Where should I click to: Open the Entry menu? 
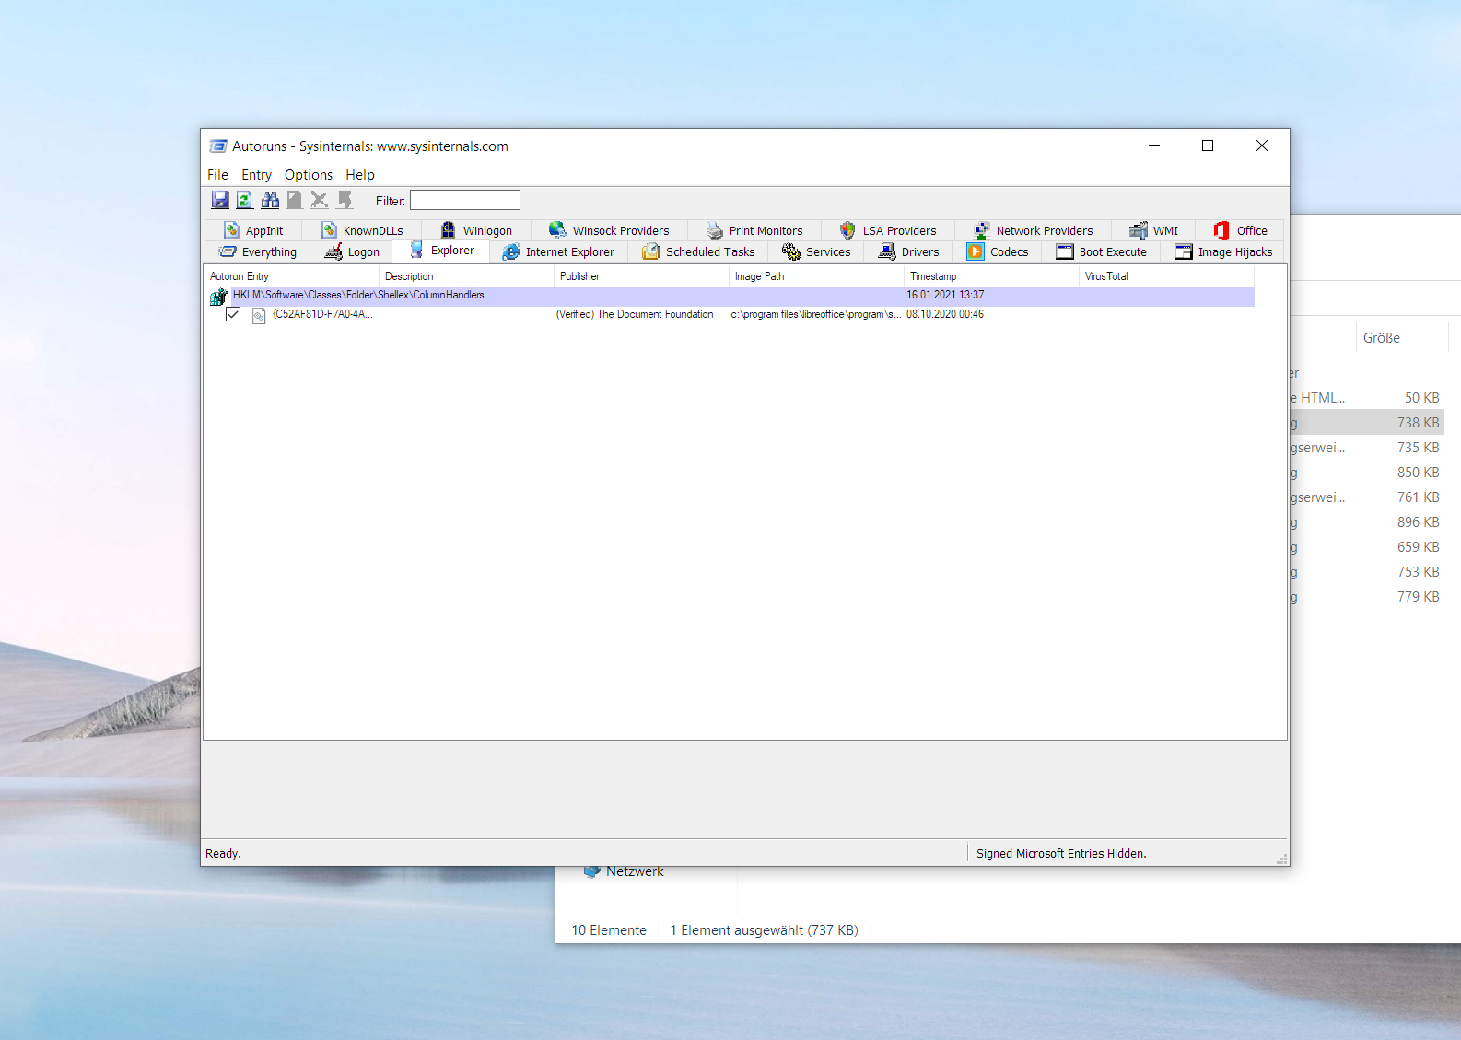256,175
